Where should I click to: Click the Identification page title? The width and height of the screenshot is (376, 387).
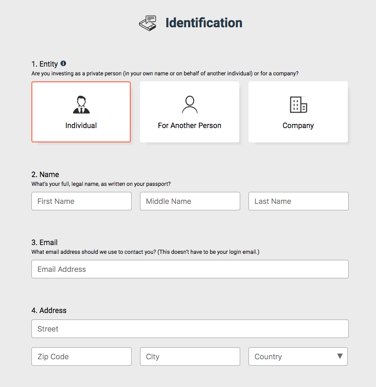tap(204, 23)
